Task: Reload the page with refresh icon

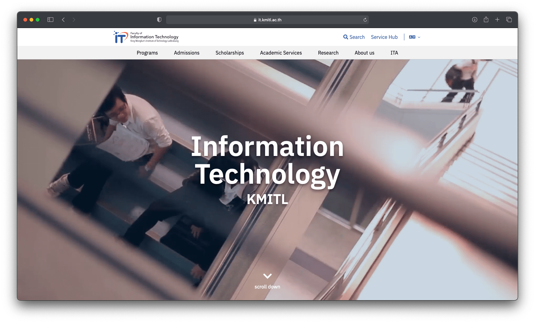Action: pyautogui.click(x=365, y=20)
